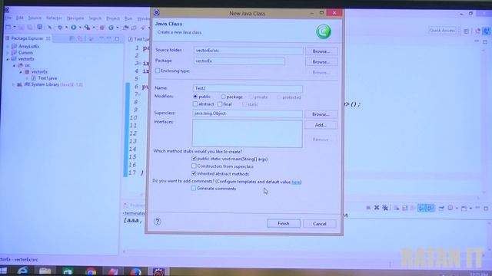
Task: Expand the ArrayListEx project in Package Explorer
Action: pyautogui.click(x=8, y=46)
